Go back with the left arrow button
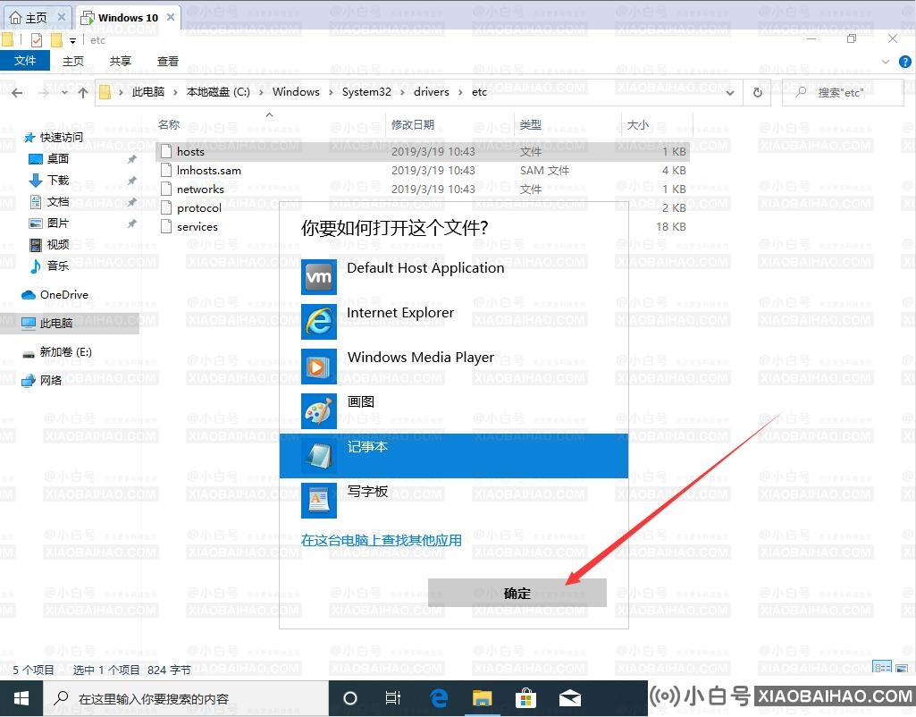The width and height of the screenshot is (916, 717). point(18,93)
